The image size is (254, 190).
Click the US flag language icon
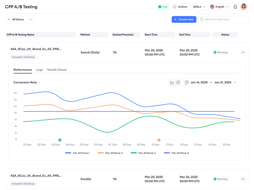click(x=212, y=7)
